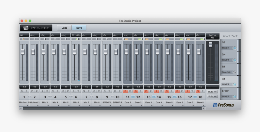Click the channel 1 volume fader handle

pos(23,52)
